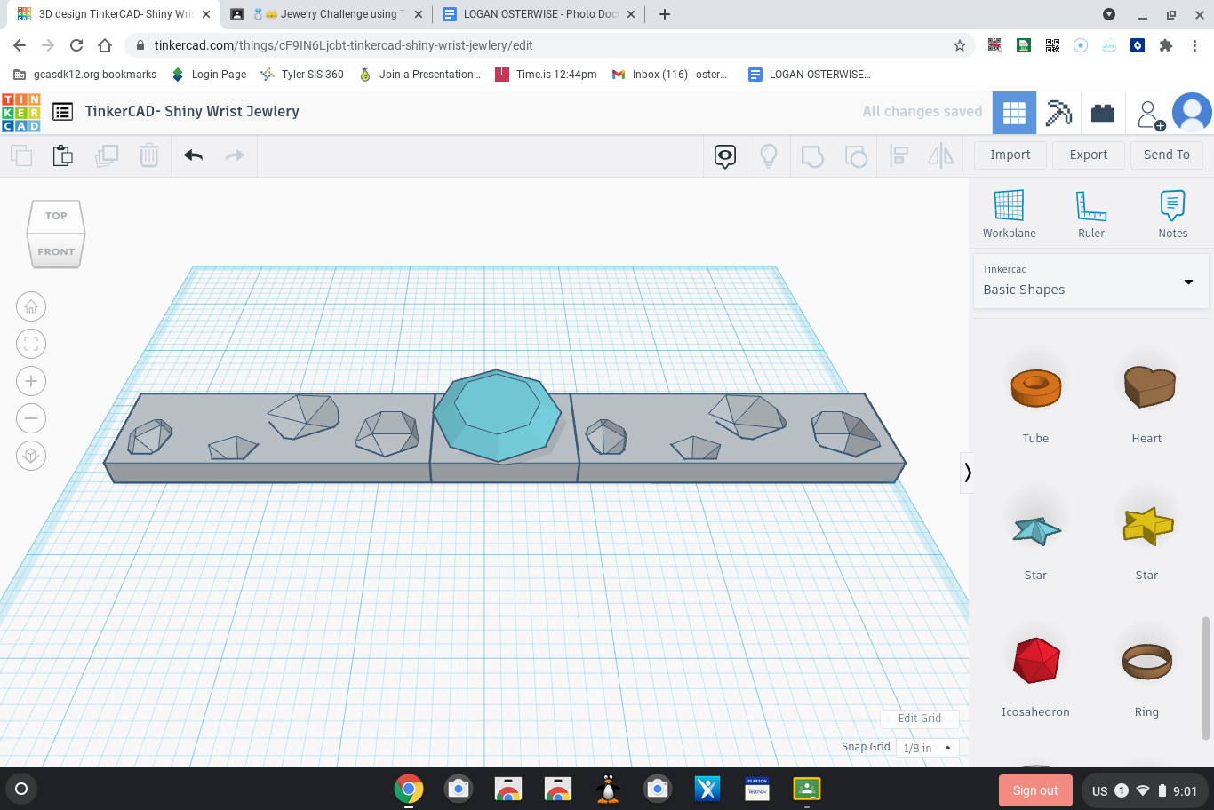The height and width of the screenshot is (810, 1214).
Task: Open the Blocks pickaxe view
Action: point(1058,113)
